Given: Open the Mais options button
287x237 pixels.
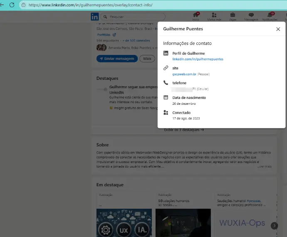Looking at the screenshot, I should coord(147,59).
